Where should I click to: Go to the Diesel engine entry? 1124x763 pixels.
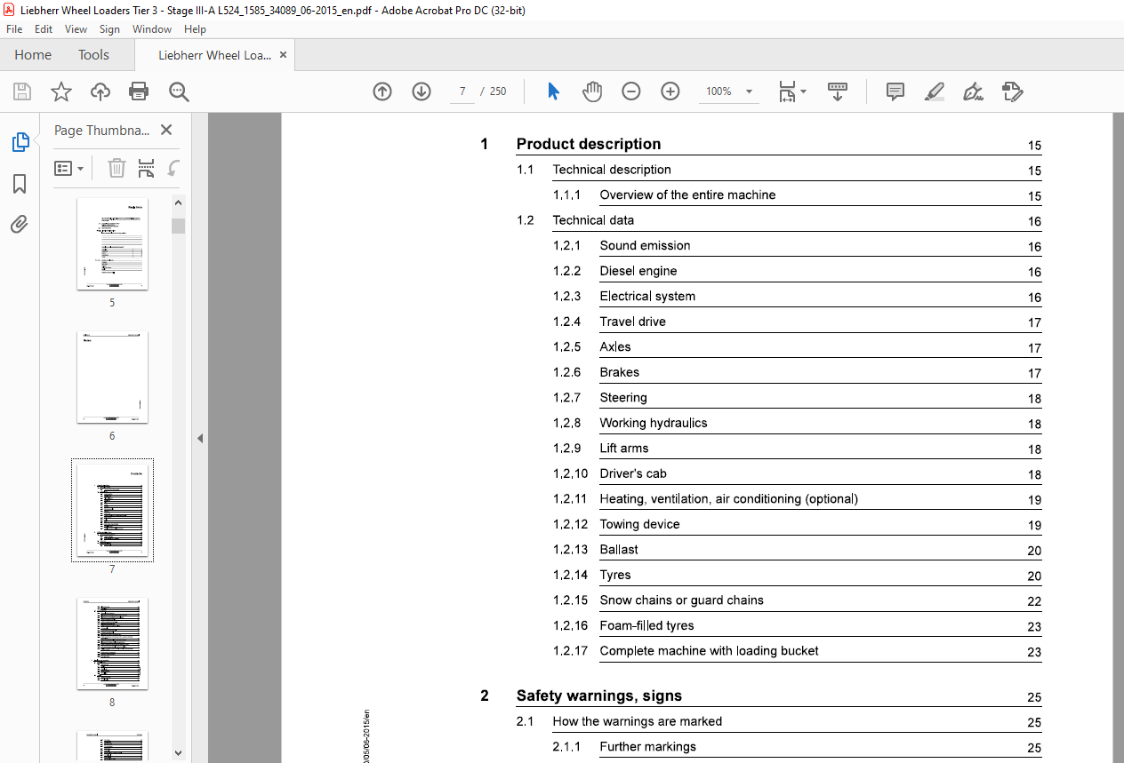pyautogui.click(x=638, y=271)
